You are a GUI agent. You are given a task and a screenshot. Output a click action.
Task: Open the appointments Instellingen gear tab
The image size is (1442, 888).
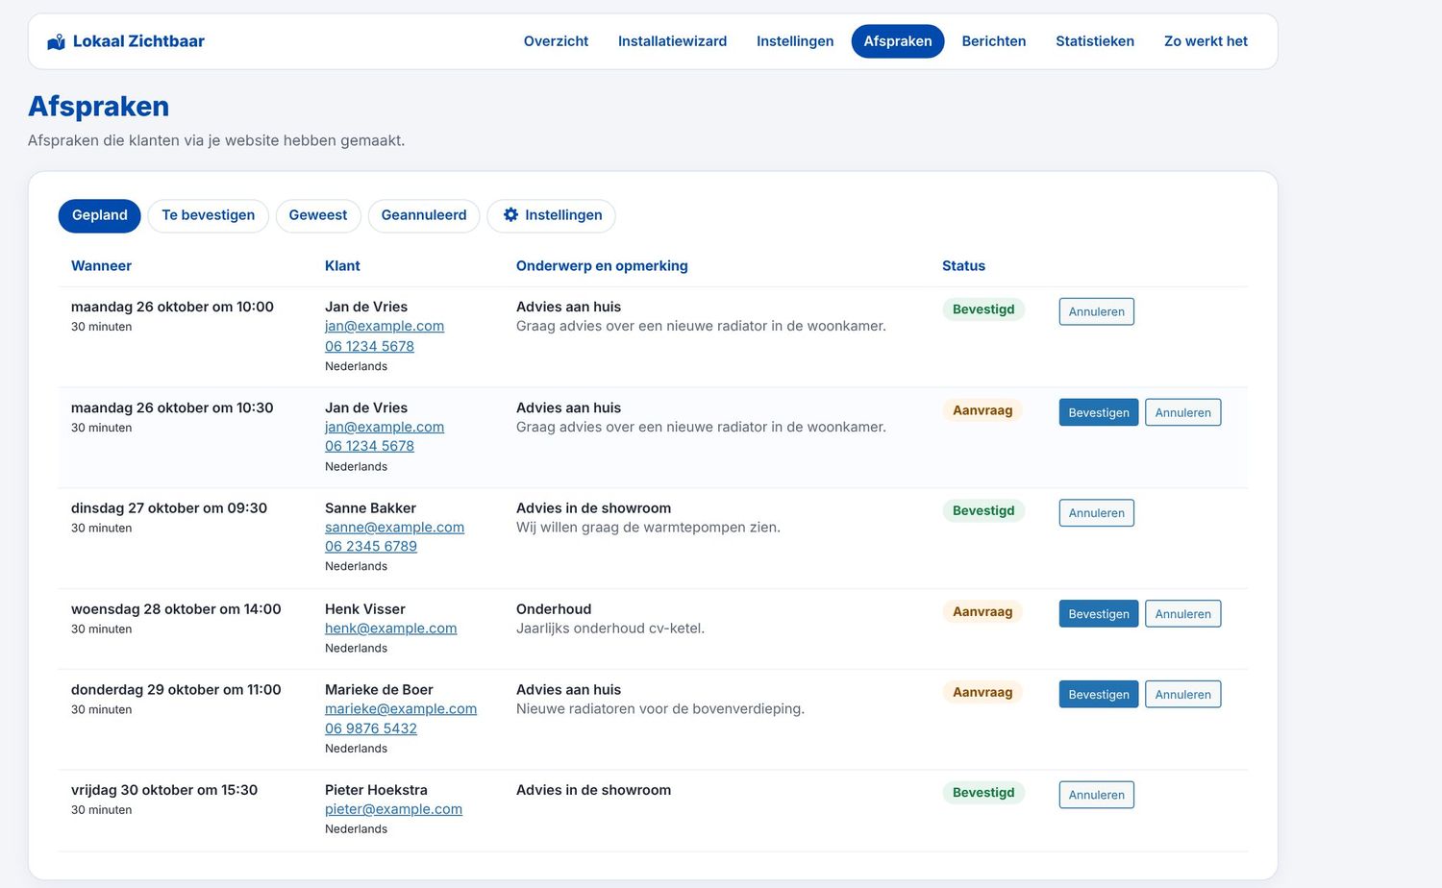pos(552,215)
